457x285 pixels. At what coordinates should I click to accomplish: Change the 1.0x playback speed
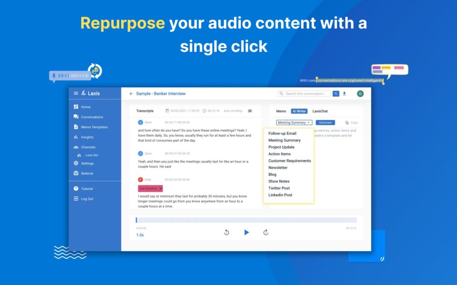(140, 235)
